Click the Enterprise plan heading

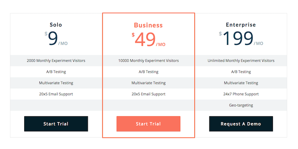pyautogui.click(x=241, y=25)
